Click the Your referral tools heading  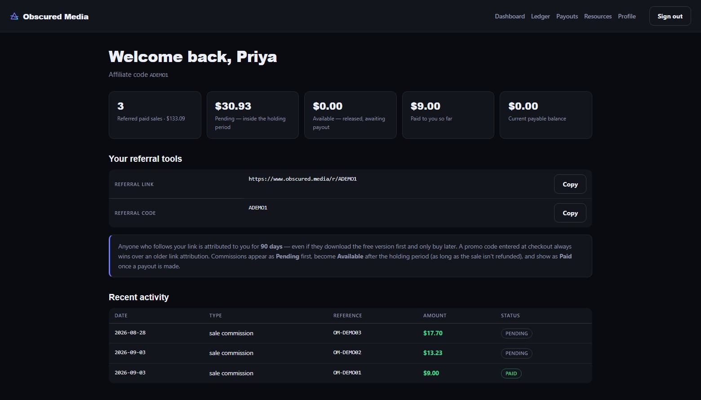(145, 159)
